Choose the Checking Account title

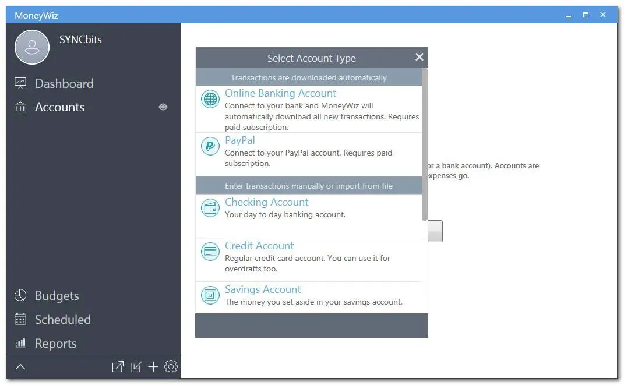[x=266, y=202]
